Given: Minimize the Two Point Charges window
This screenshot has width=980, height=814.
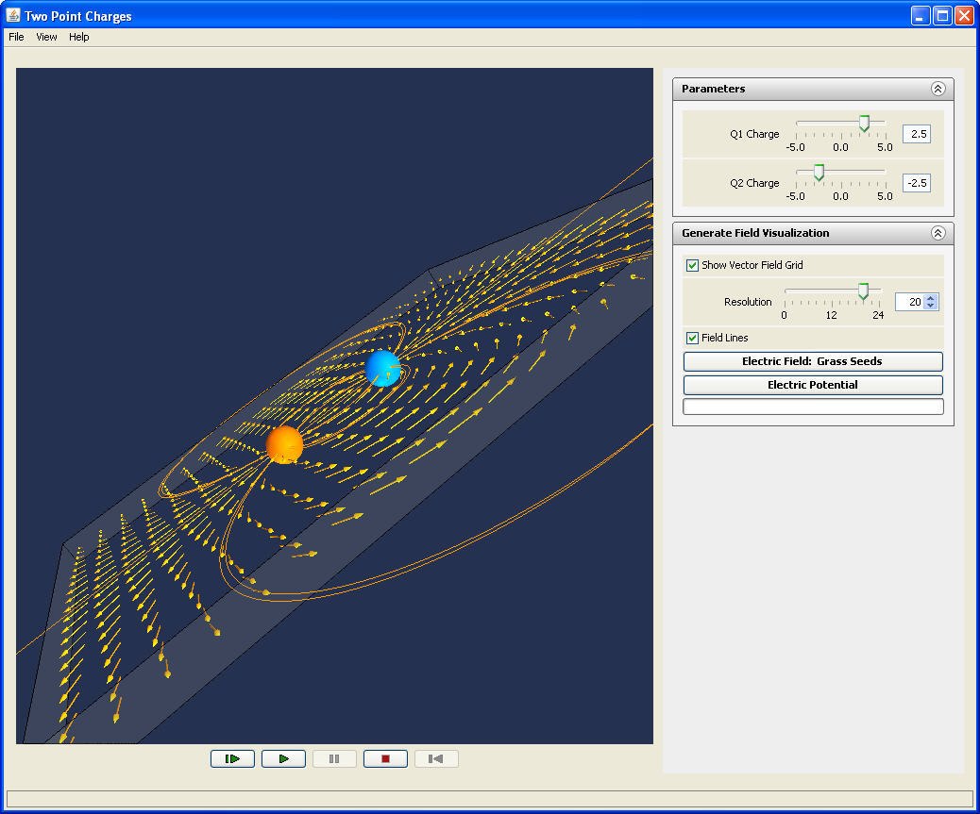Looking at the screenshot, I should [920, 16].
